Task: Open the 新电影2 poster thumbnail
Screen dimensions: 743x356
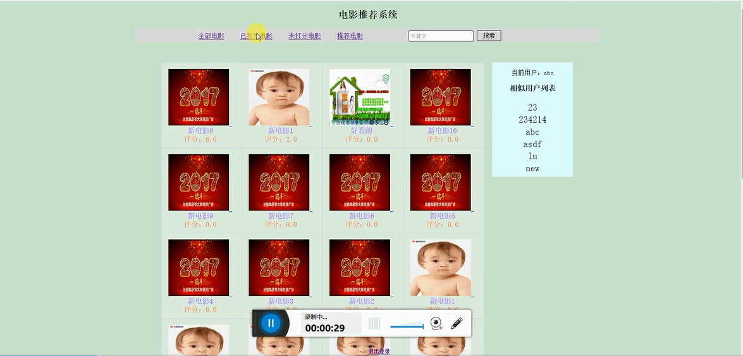Action: pos(360,268)
